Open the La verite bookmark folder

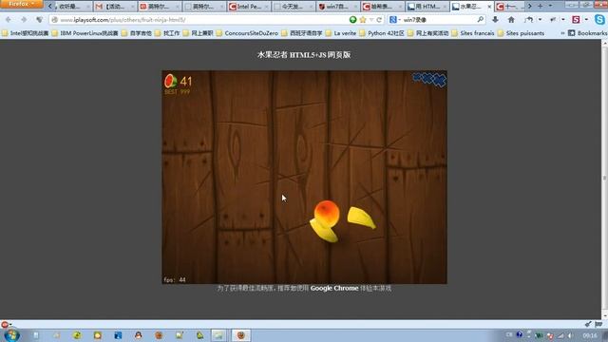coord(341,33)
